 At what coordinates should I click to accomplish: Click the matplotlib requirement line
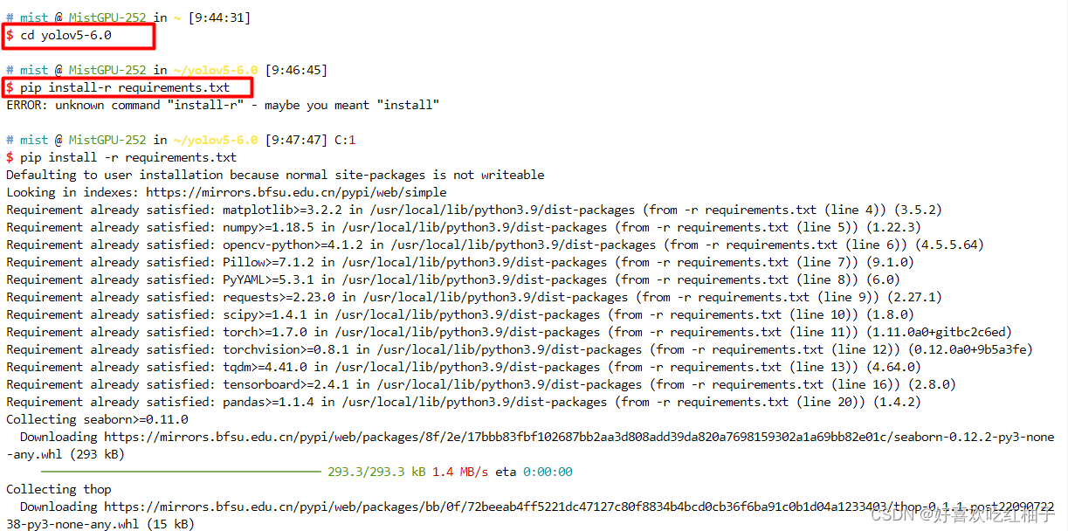tap(474, 210)
